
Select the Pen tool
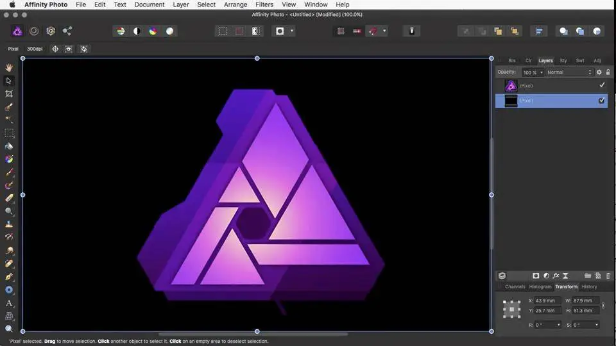(9, 277)
